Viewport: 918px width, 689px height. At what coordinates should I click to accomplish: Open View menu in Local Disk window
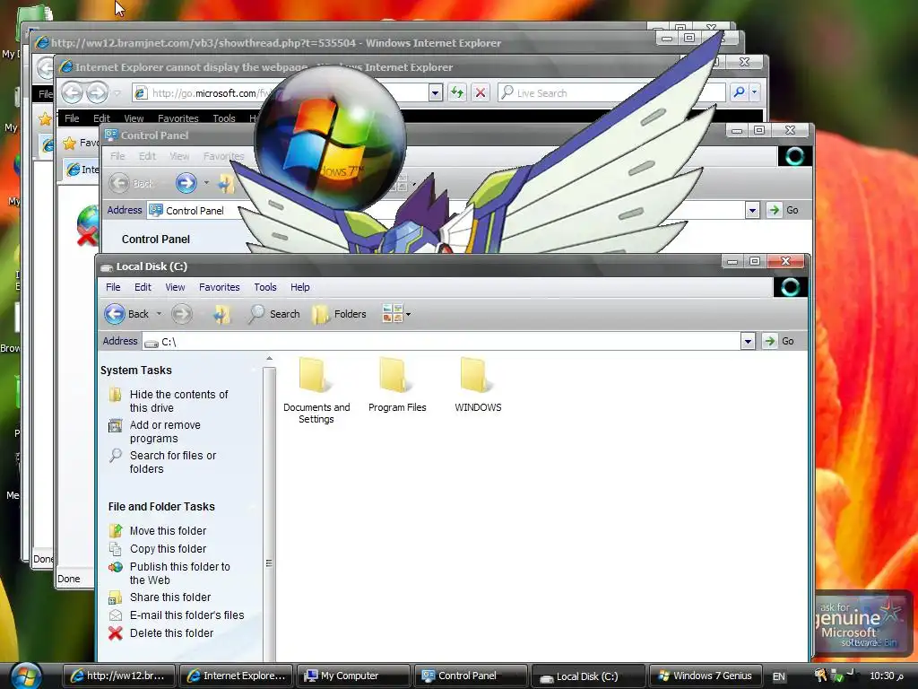pos(175,287)
